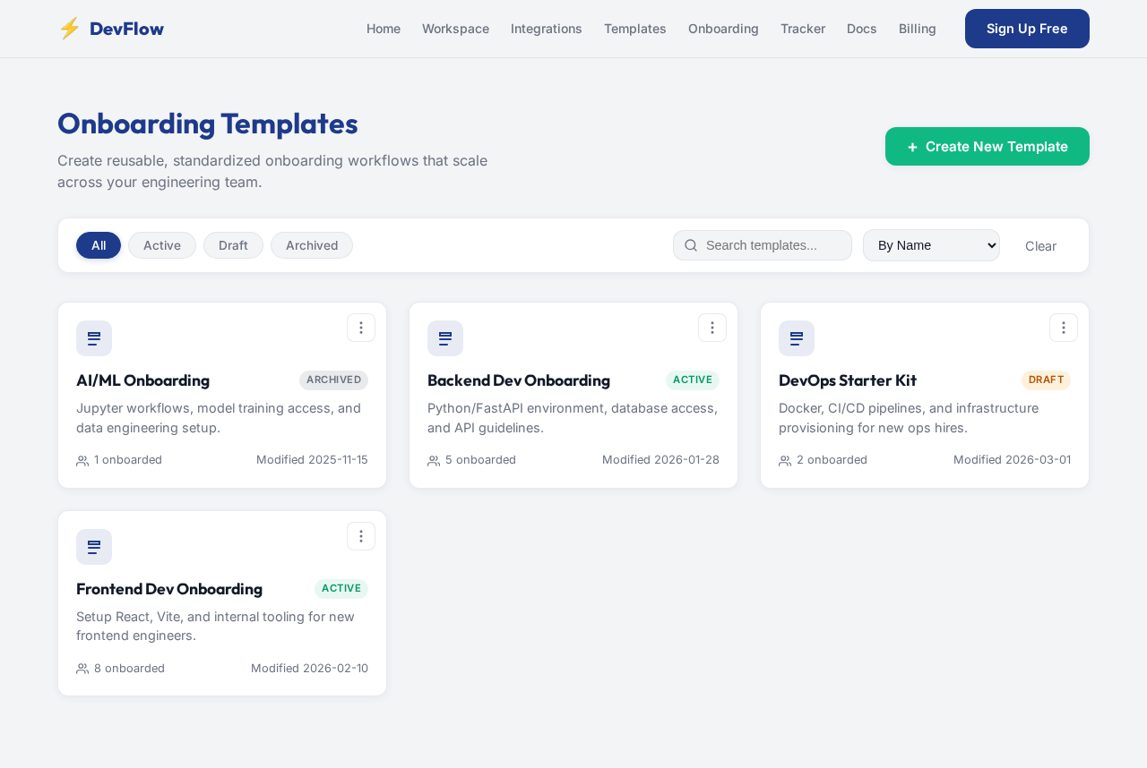Open the Onboarding nav item
Image resolution: width=1147 pixels, height=768 pixels.
pyautogui.click(x=723, y=29)
